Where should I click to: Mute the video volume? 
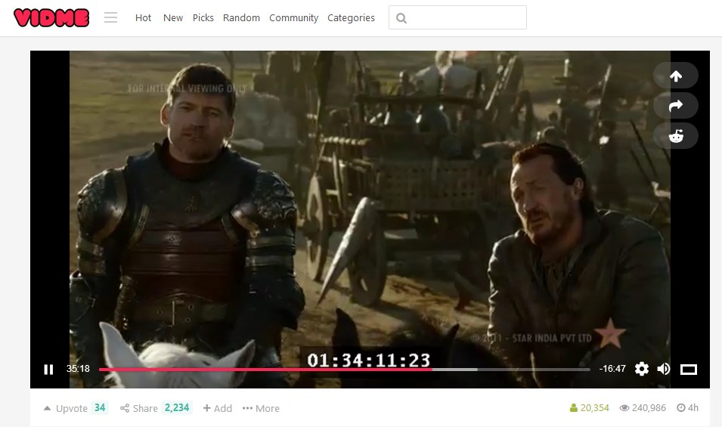(664, 369)
